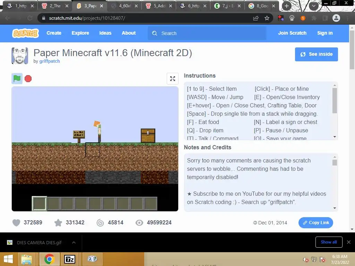Open the Explore page
The height and width of the screenshot is (266, 355).
tap(80, 33)
